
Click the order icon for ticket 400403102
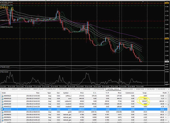point(2,101)
